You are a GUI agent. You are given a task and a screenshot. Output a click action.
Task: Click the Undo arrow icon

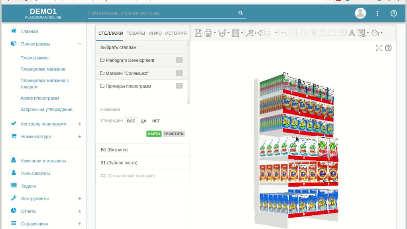point(284,33)
